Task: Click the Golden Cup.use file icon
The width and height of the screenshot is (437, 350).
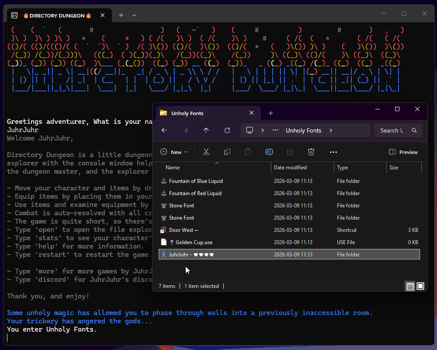Action: pyautogui.click(x=164, y=242)
